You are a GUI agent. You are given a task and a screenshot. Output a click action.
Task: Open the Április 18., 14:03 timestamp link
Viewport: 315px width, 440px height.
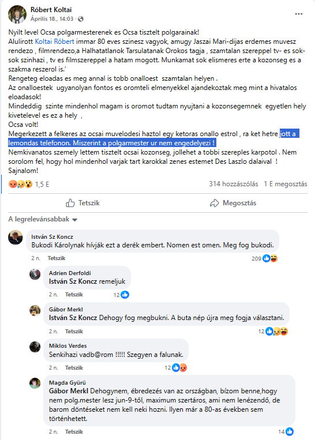coord(52,19)
